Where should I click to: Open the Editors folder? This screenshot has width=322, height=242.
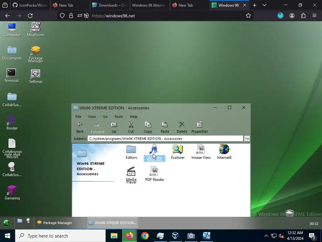(x=131, y=152)
